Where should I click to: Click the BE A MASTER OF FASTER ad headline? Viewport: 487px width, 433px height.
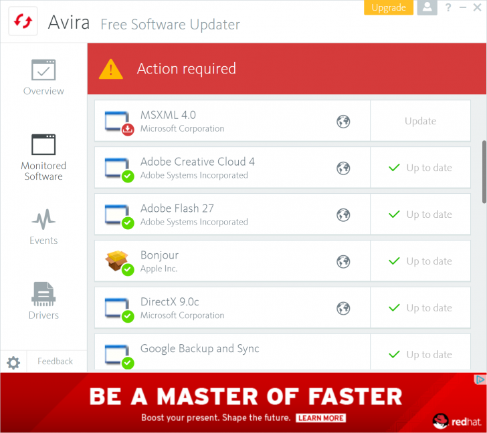pos(246,397)
